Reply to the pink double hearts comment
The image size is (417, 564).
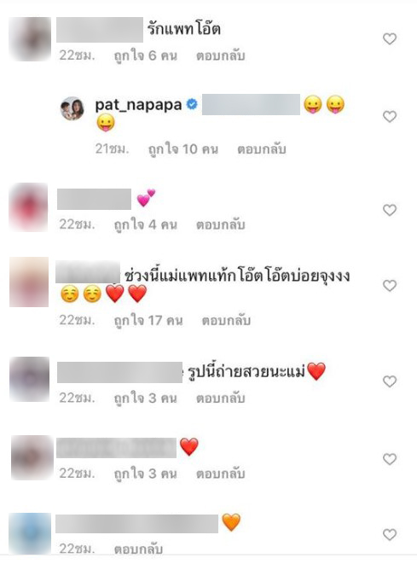(x=220, y=224)
